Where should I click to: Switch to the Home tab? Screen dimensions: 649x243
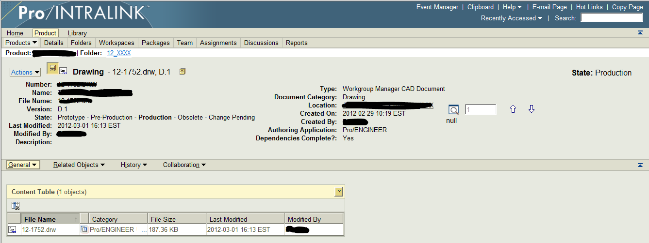tap(15, 33)
